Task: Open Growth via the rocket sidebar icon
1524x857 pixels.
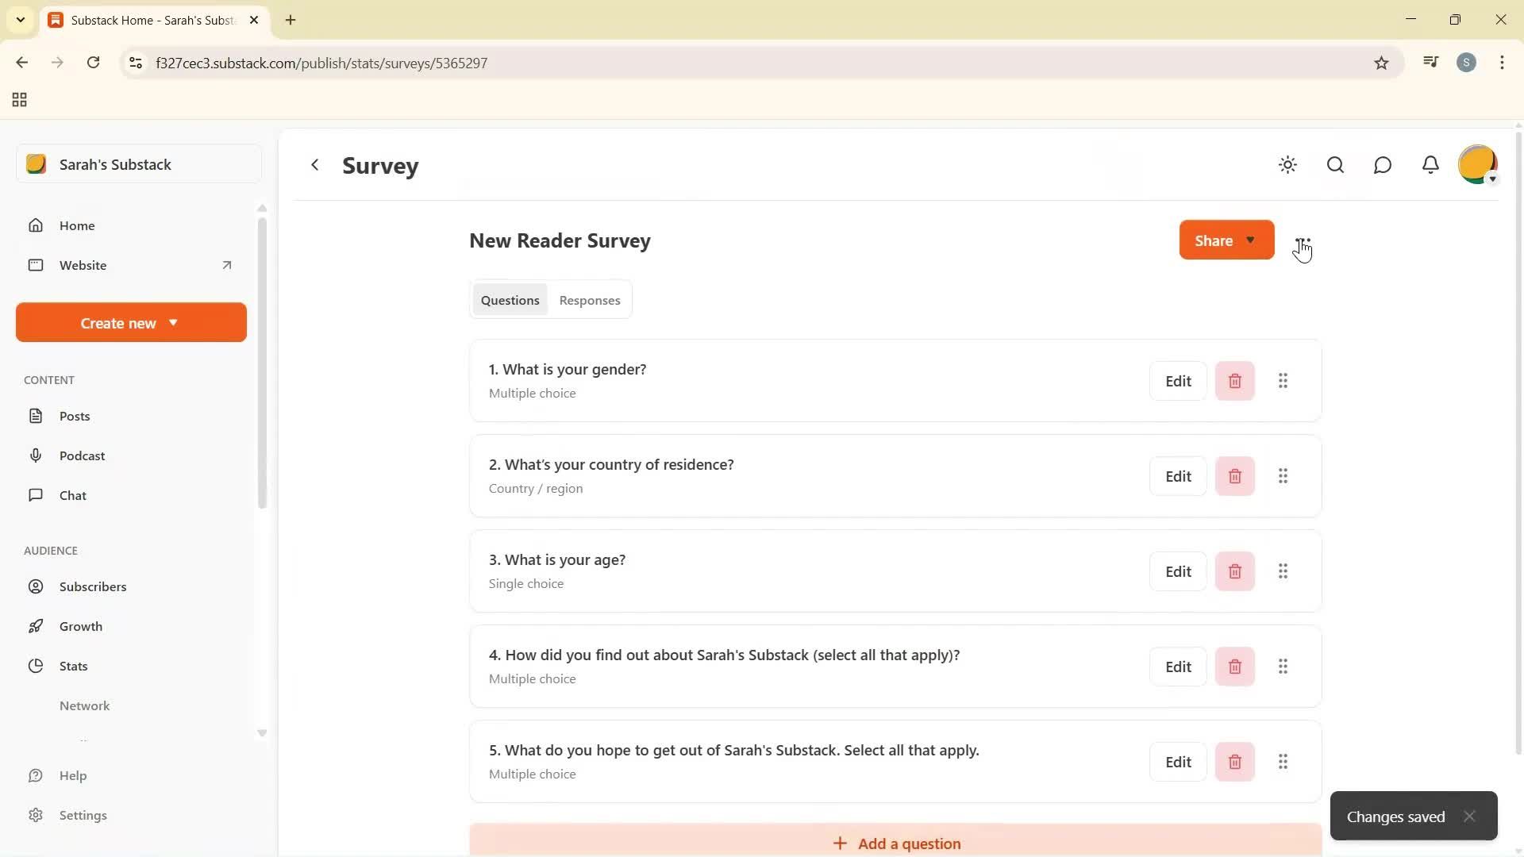Action: [x=37, y=626]
